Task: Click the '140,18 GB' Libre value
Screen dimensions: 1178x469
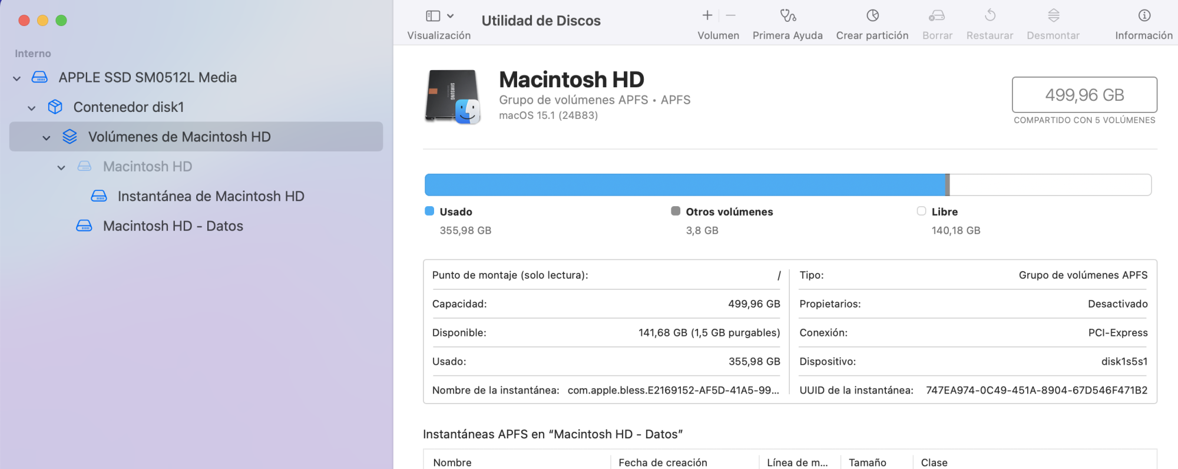Action: (x=956, y=230)
